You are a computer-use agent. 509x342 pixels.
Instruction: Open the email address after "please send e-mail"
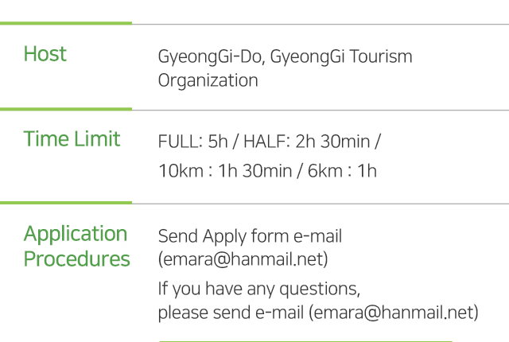(394, 313)
